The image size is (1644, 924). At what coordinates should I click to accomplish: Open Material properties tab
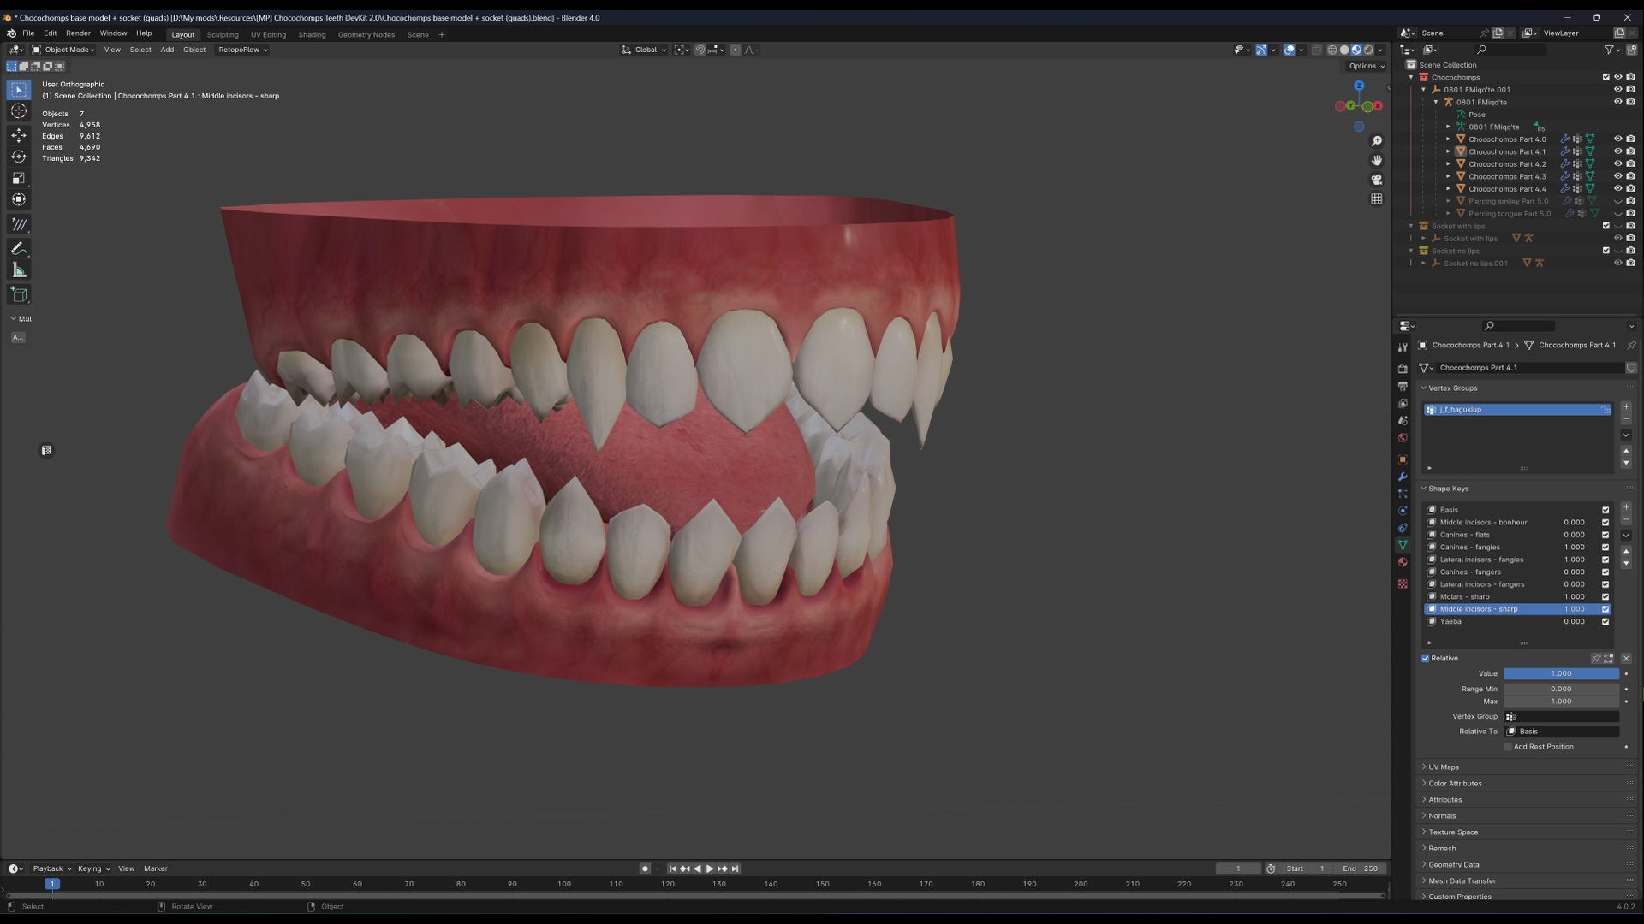pos(1403,562)
